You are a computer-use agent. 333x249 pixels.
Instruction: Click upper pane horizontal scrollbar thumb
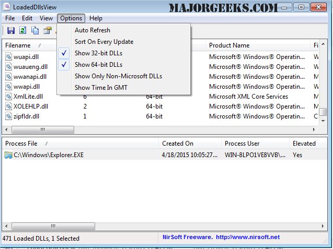click(43, 129)
